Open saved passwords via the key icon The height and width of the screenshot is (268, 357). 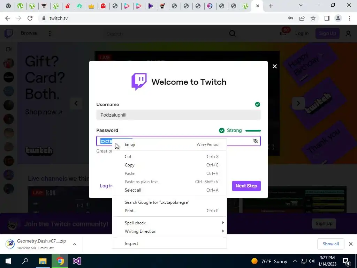[291, 18]
